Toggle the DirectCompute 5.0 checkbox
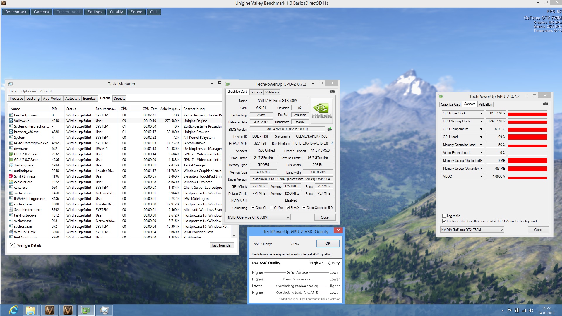 click(304, 208)
